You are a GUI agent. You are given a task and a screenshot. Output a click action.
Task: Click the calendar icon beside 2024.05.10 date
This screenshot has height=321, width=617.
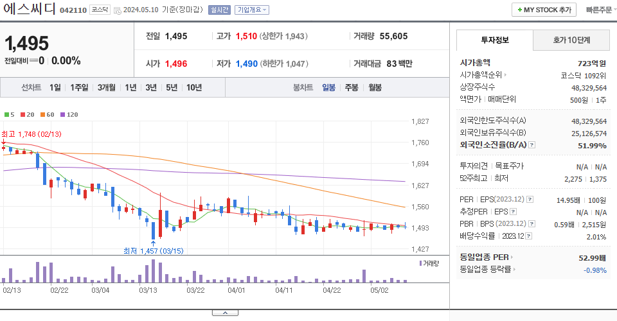pyautogui.click(x=117, y=11)
